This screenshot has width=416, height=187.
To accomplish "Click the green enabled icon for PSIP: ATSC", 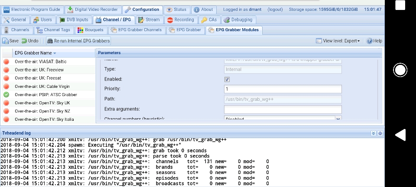I will tap(6, 94).
